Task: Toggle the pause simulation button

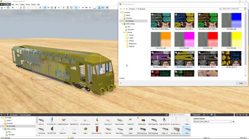Action: coord(76,8)
